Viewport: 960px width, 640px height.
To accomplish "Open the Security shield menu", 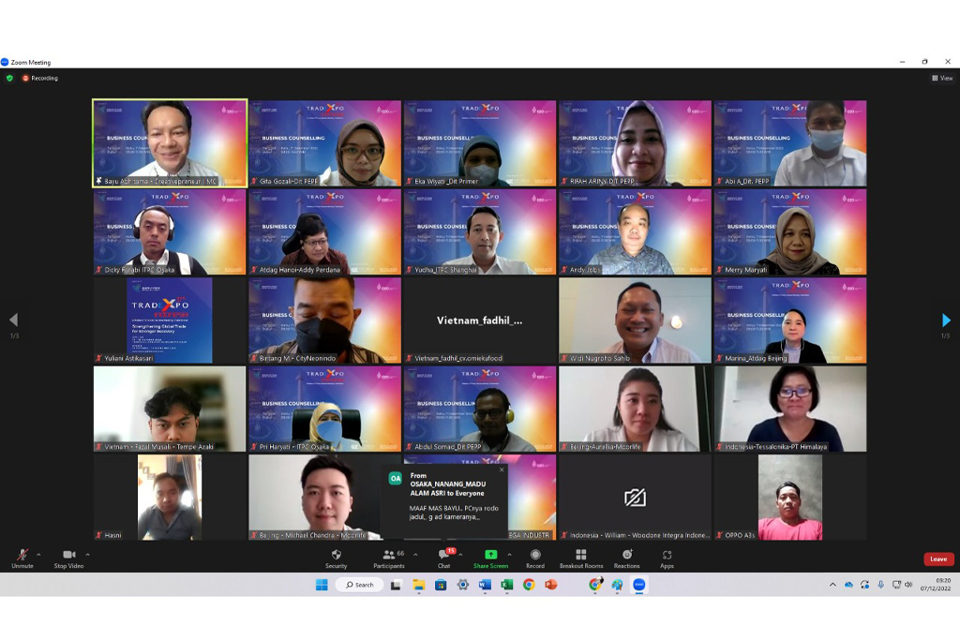I will pyautogui.click(x=336, y=558).
